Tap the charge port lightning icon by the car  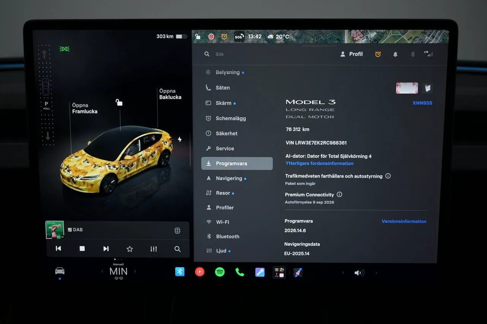tap(180, 139)
